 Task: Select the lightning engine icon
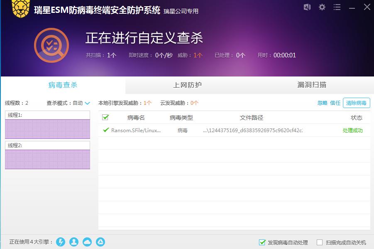(x=60, y=242)
